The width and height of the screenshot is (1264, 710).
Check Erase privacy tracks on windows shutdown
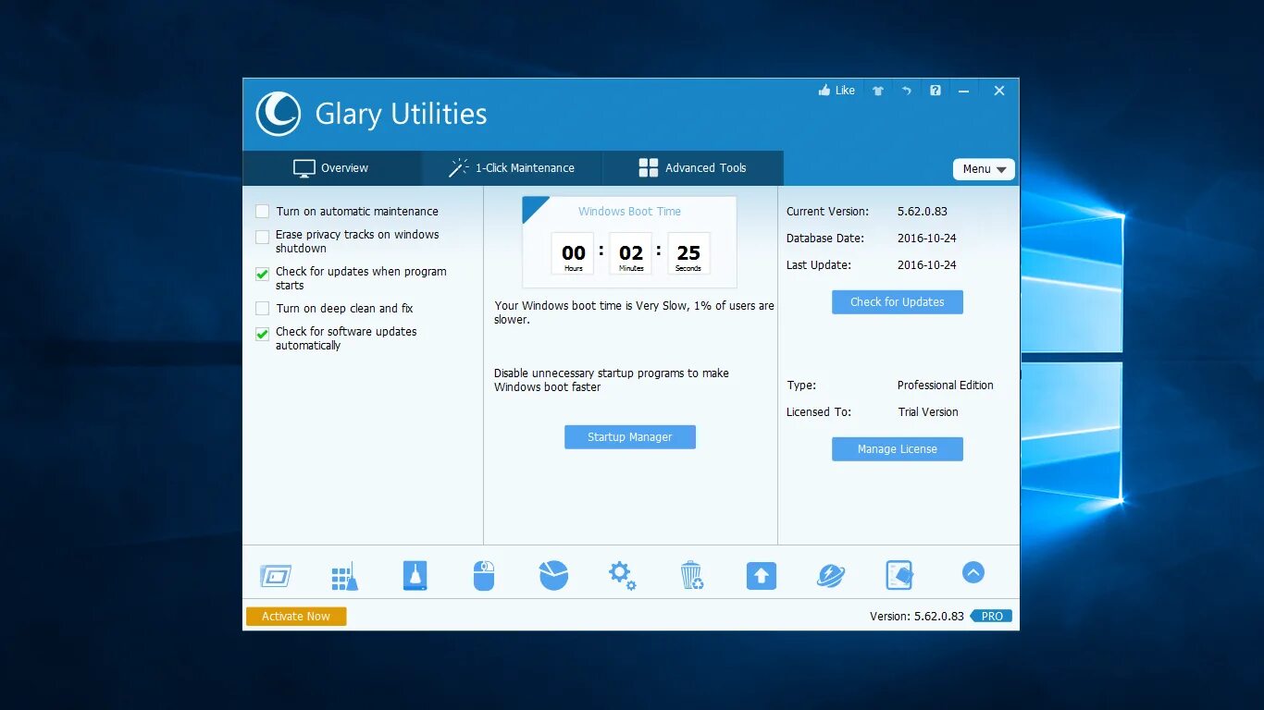(263, 237)
